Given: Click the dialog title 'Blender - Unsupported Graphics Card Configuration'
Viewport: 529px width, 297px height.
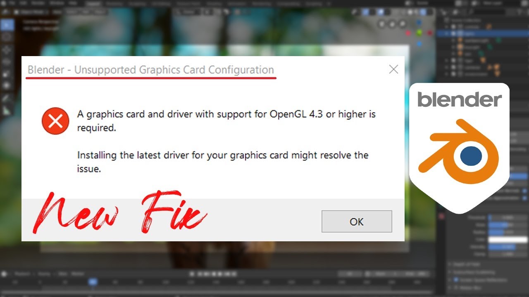Looking at the screenshot, I should (151, 70).
